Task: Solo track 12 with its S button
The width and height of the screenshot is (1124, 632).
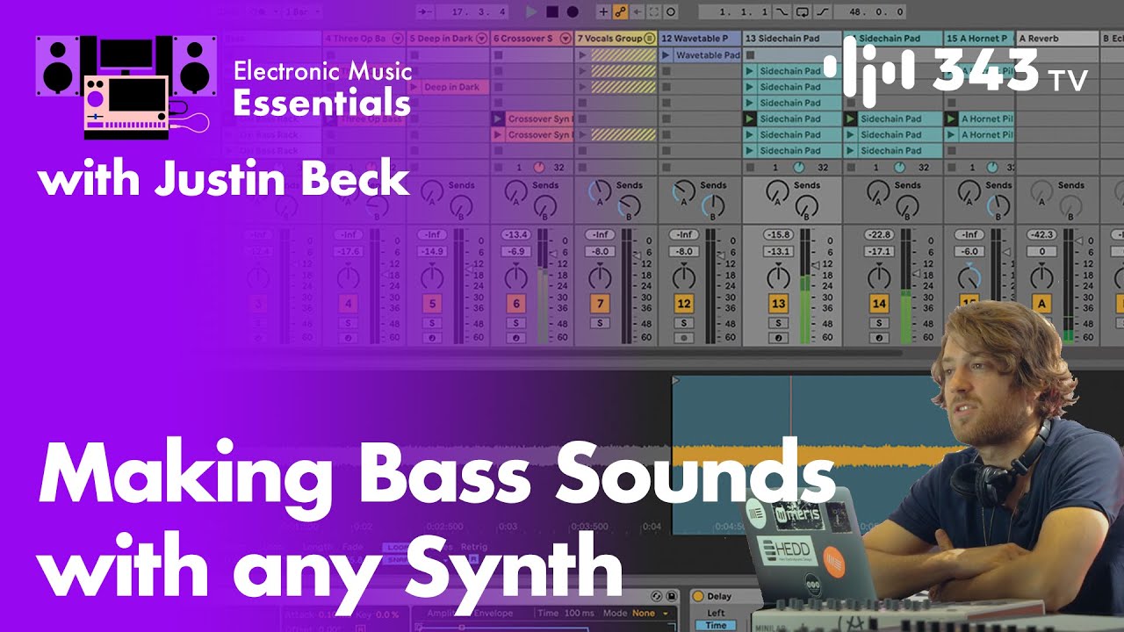Action: [x=684, y=323]
